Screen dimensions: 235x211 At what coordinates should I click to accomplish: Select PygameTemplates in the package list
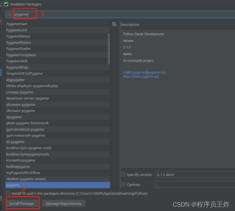click(x=58, y=55)
